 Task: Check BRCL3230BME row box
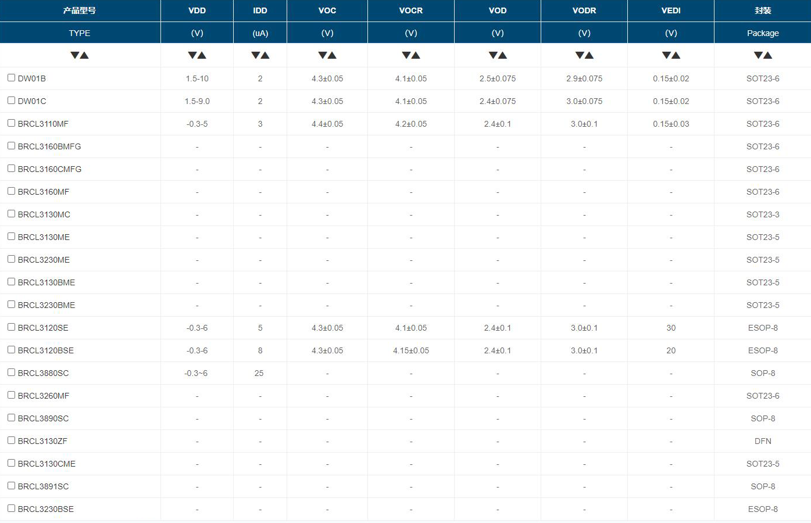pos(11,304)
